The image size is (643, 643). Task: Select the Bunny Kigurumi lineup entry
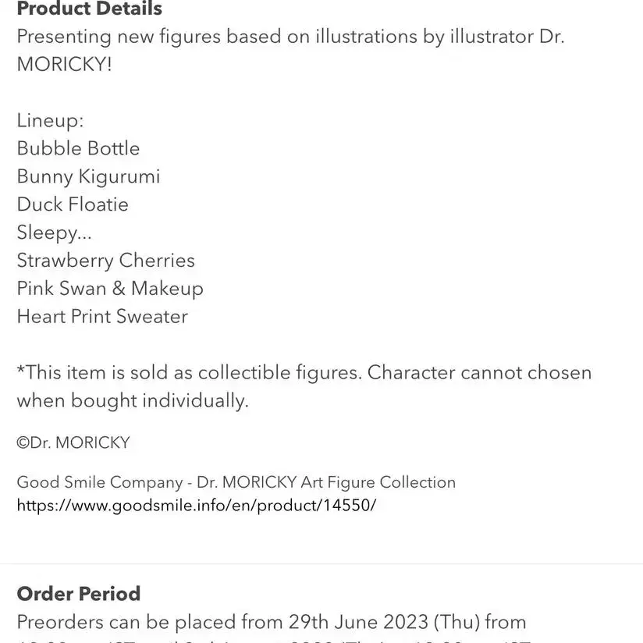[x=89, y=176]
